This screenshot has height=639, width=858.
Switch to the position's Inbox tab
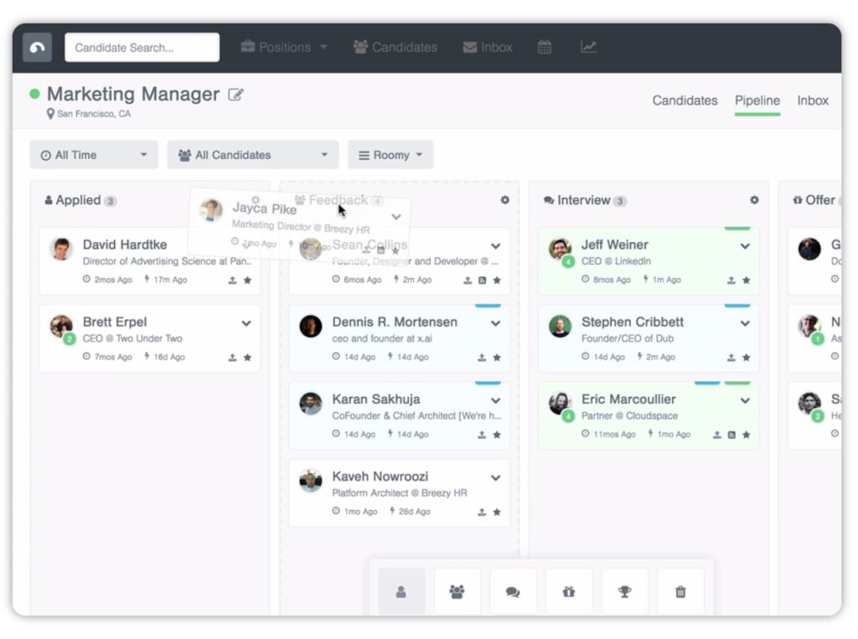813,100
